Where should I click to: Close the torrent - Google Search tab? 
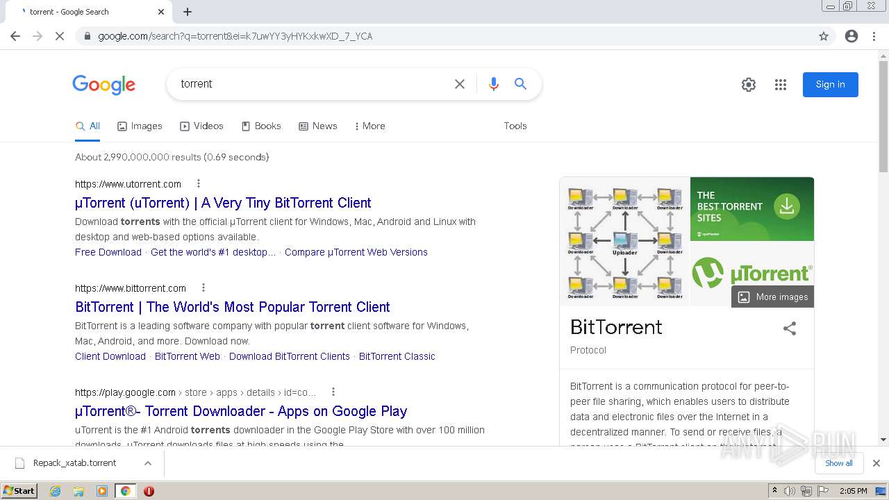tap(161, 12)
